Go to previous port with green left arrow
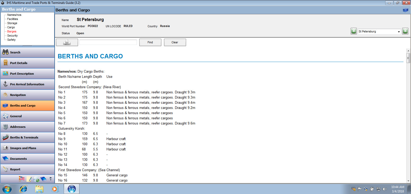Screen dimensions: 411x194 coord(353,31)
